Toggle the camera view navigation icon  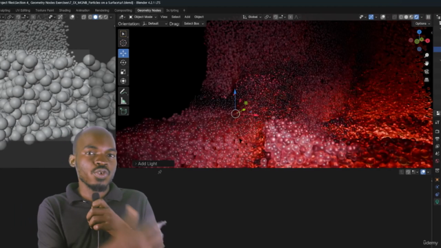pos(427,72)
